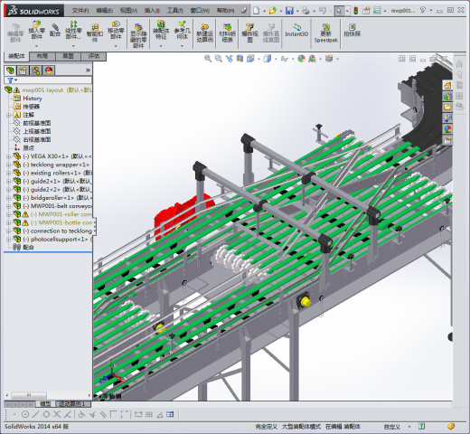The width and height of the screenshot is (470, 434).
Task: Click the Edit Appearance color ball icon
Action: 301,59
